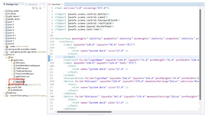Collapse the src folder node
The width and height of the screenshot is (206, 116).
6,57
